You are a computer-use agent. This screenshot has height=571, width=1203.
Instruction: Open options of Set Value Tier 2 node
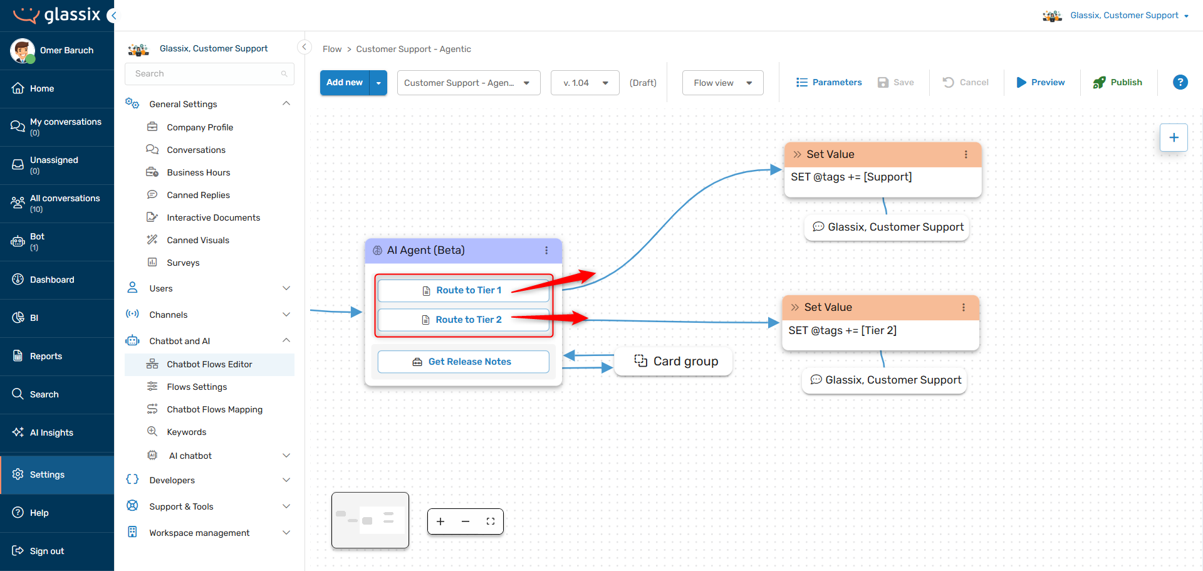pos(963,307)
